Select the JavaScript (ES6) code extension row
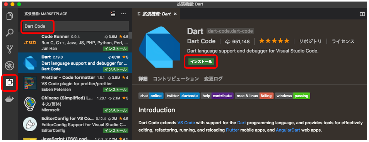Viewport: 369px width, 142px height. [x=75, y=138]
